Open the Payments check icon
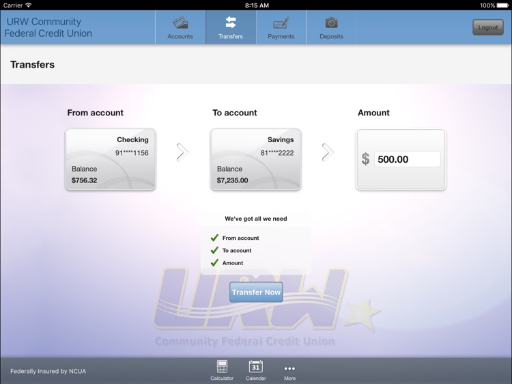This screenshot has height=384, width=512. click(281, 23)
